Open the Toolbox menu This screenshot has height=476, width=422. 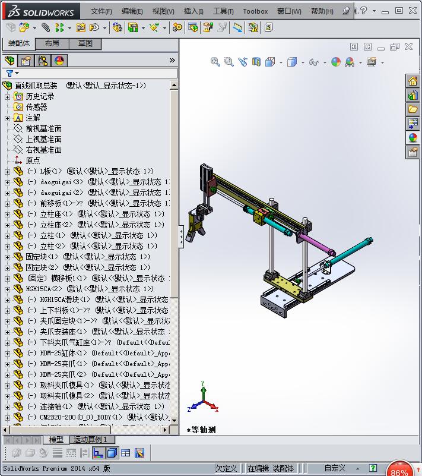pos(255,11)
